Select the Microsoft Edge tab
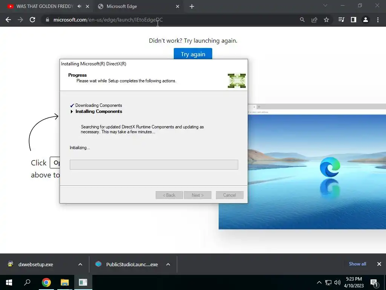 (138, 6)
